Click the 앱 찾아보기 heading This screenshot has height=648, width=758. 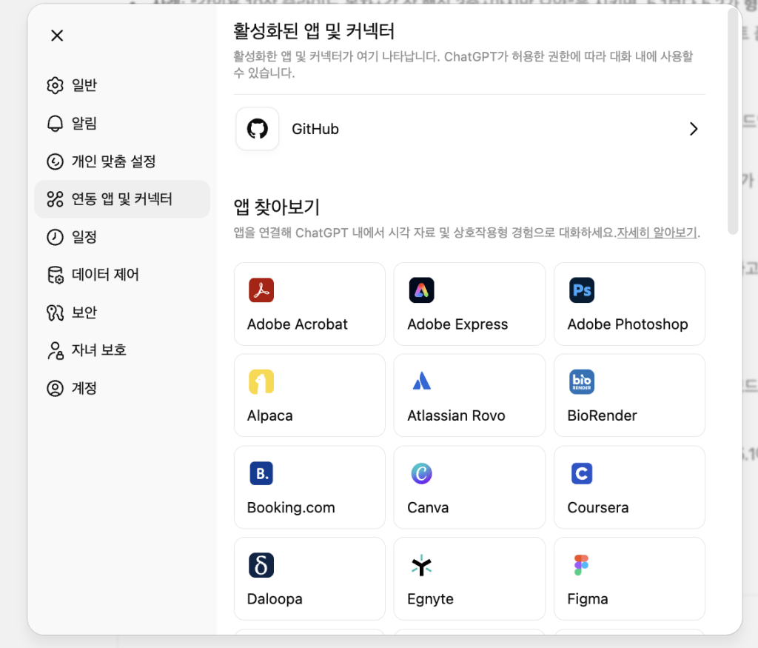[x=277, y=207]
